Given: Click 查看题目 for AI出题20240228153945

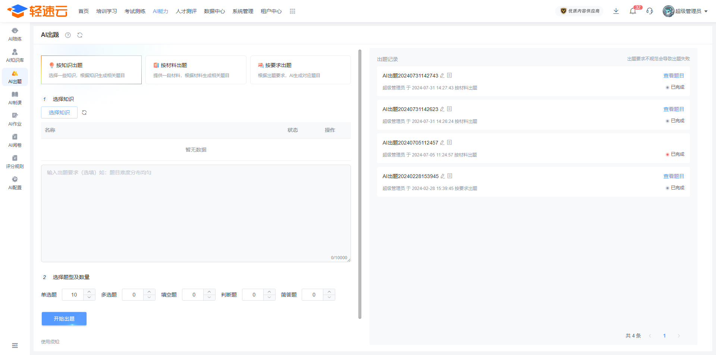Looking at the screenshot, I should point(673,176).
